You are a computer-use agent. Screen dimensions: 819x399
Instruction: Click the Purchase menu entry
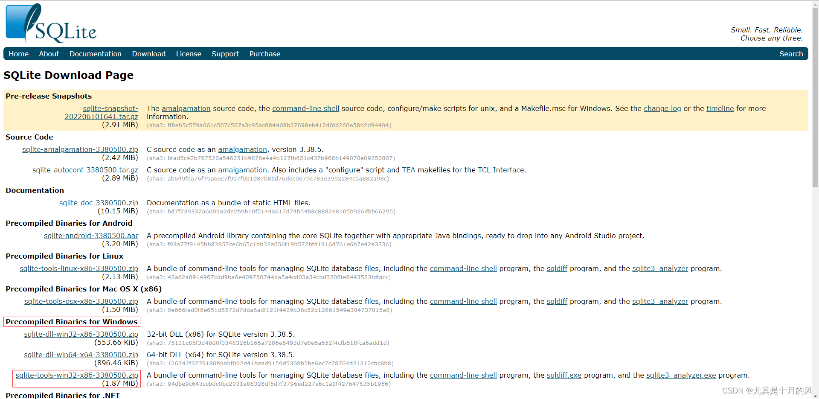[x=264, y=53]
